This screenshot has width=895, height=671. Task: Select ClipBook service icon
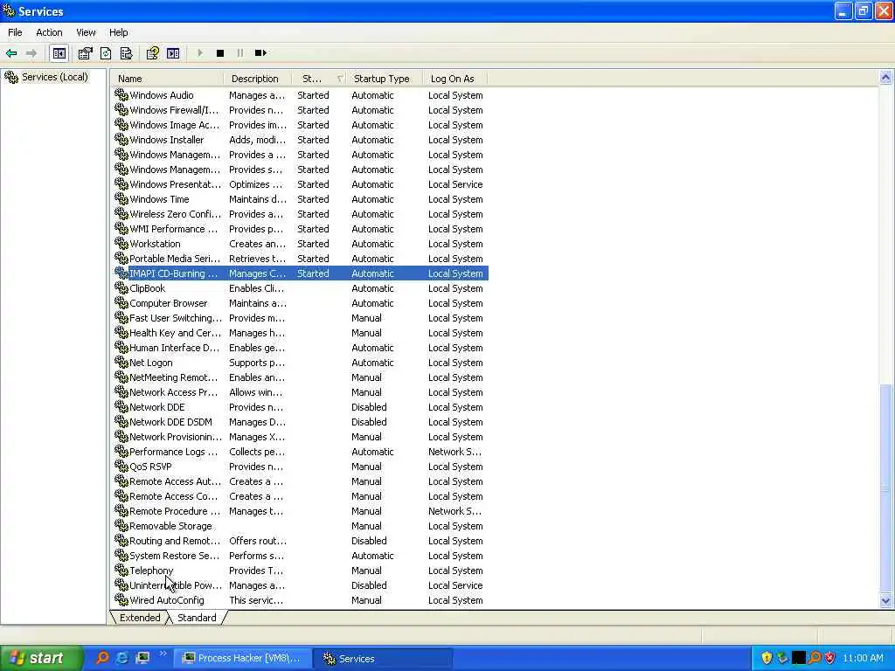(121, 287)
